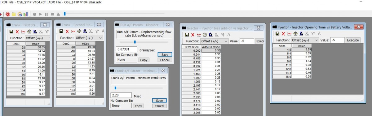This screenshot has height=116, width=372.
Task: Save Injector bias add-on table with disk icon
Action: click(x=187, y=35)
